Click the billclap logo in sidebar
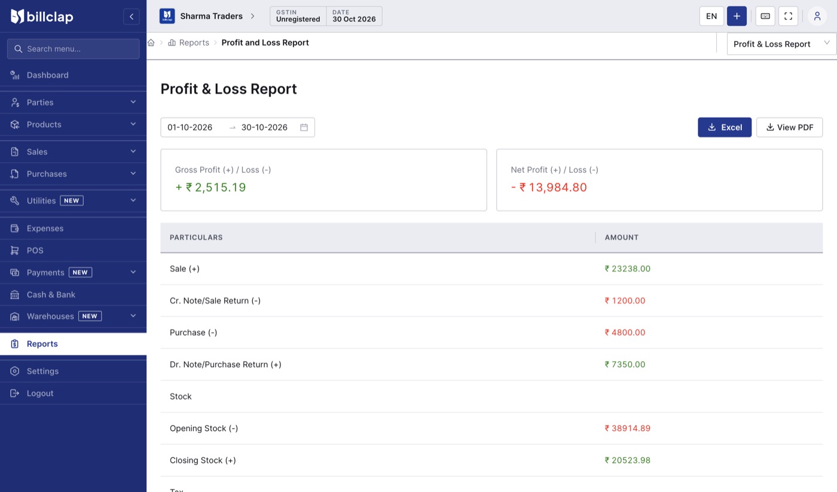Screen dimensions: 837x492 click(42, 17)
